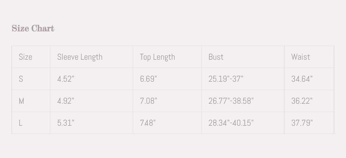
Task: Click the Waist column header
Action: [301, 57]
